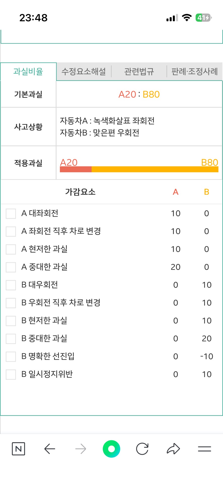Open the 판례·조정사례 tab
223x484 pixels.
[195, 72]
